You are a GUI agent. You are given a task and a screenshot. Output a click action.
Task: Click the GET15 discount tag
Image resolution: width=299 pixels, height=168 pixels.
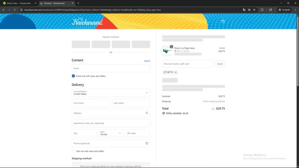170,72
